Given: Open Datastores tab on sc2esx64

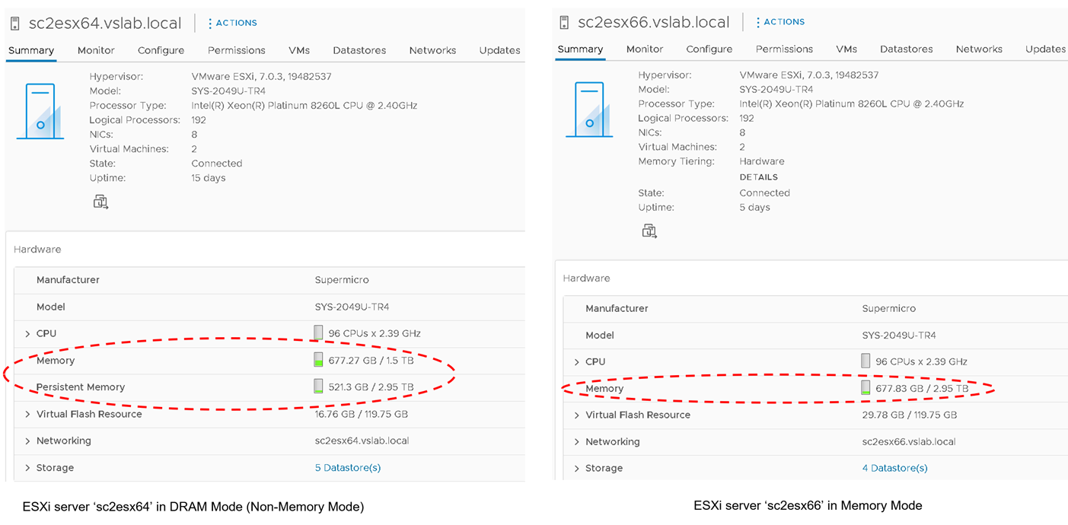Looking at the screenshot, I should tap(359, 50).
